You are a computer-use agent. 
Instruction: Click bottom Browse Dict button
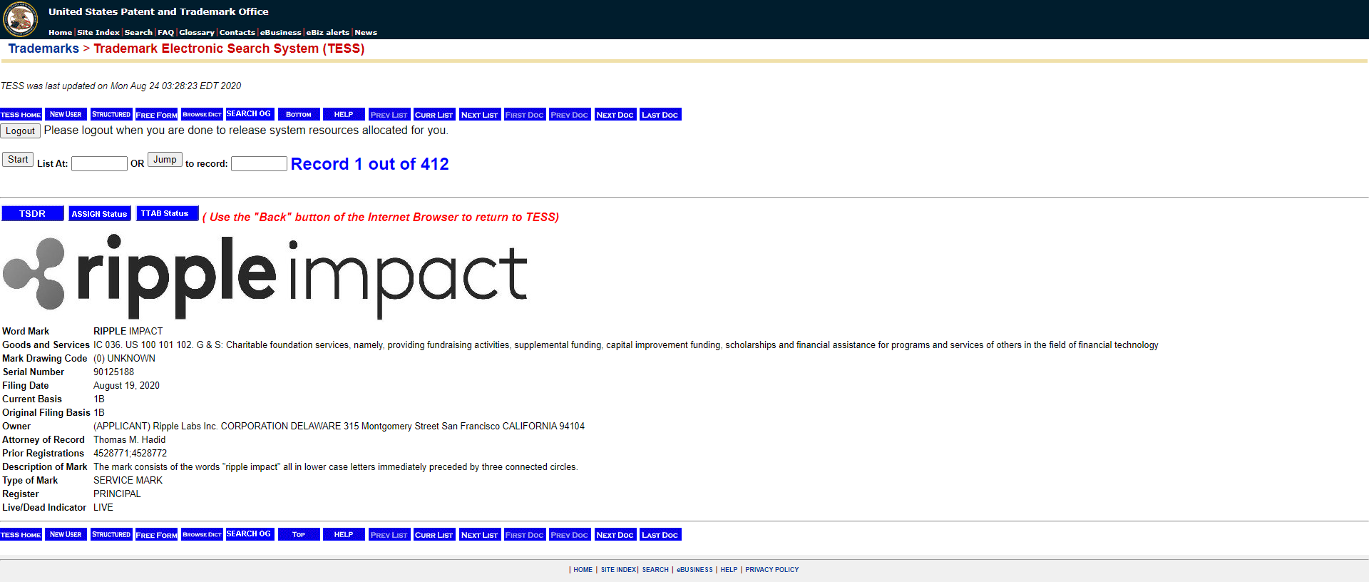[202, 534]
